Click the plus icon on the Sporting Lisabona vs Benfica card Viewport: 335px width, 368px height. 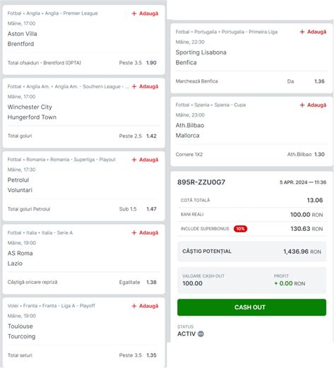(302, 32)
